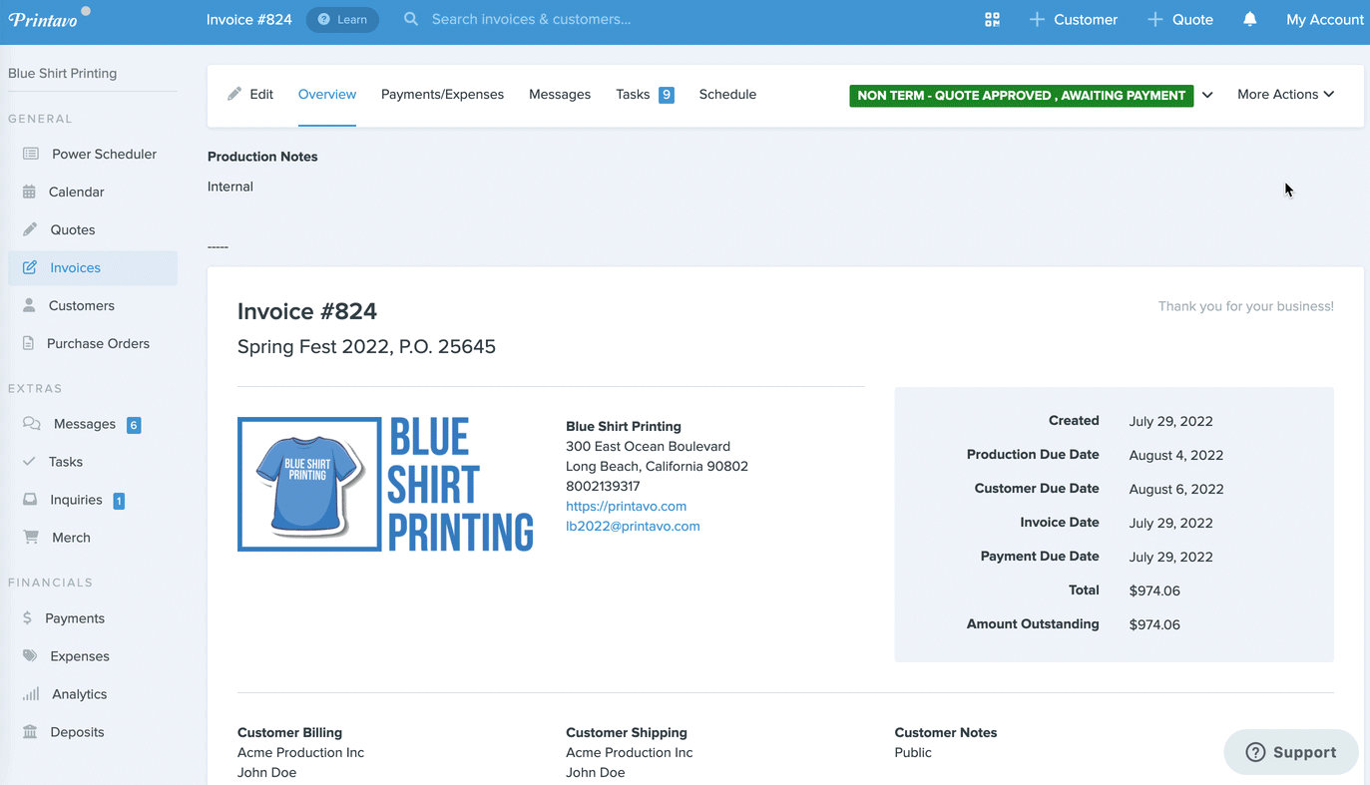Open the My Account menu

pos(1324,19)
